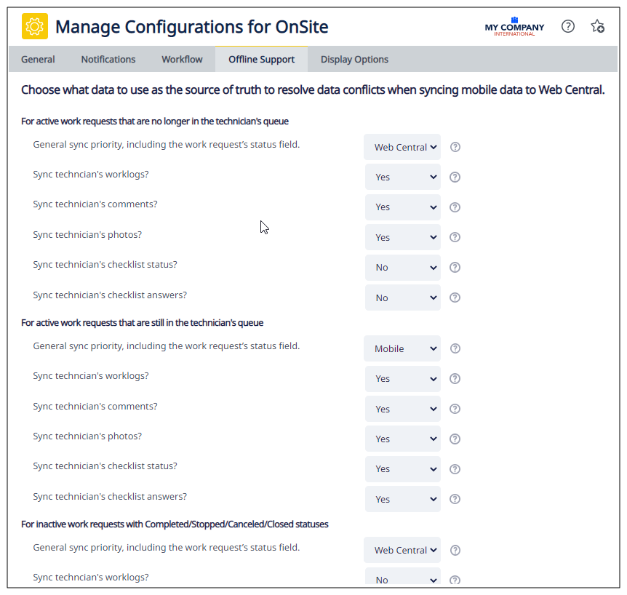Switch to the General tab
The height and width of the screenshot is (595, 627).
[38, 60]
